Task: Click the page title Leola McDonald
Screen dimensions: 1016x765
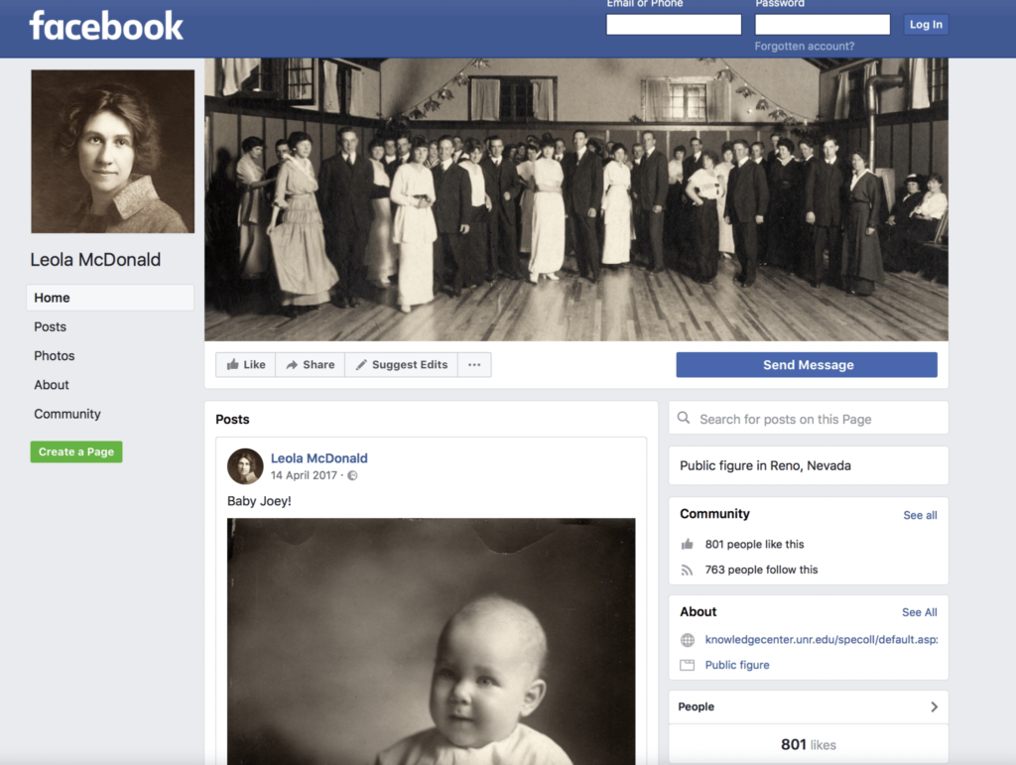Action: click(x=95, y=260)
